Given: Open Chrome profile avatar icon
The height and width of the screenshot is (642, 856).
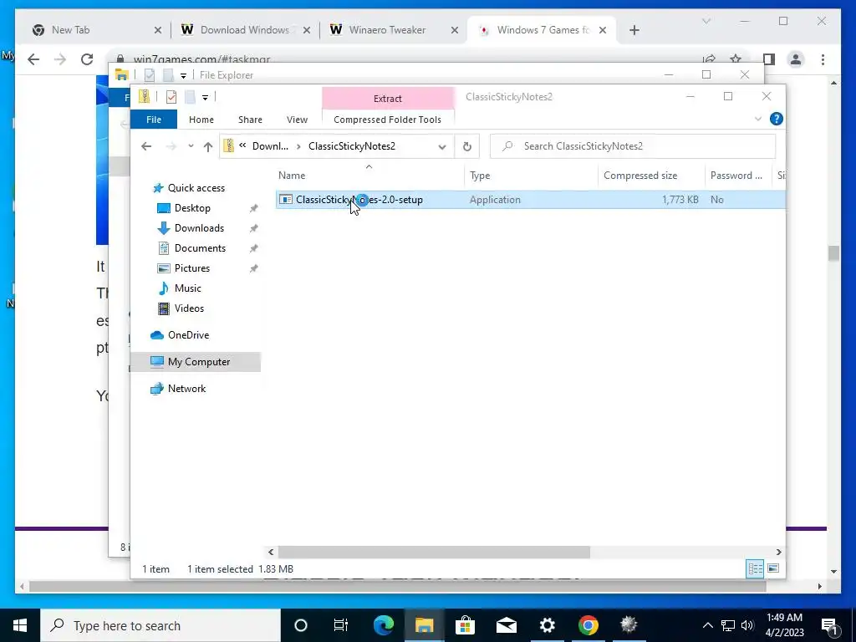Looking at the screenshot, I should pyautogui.click(x=796, y=59).
